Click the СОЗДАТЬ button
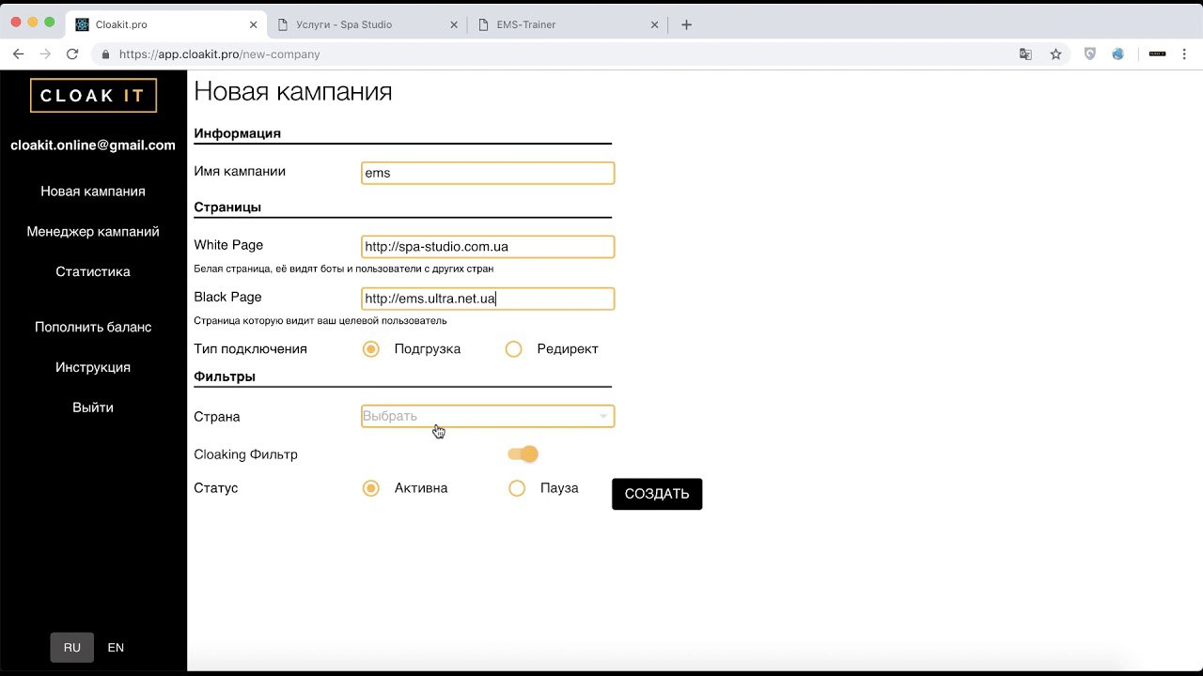 pyautogui.click(x=657, y=494)
